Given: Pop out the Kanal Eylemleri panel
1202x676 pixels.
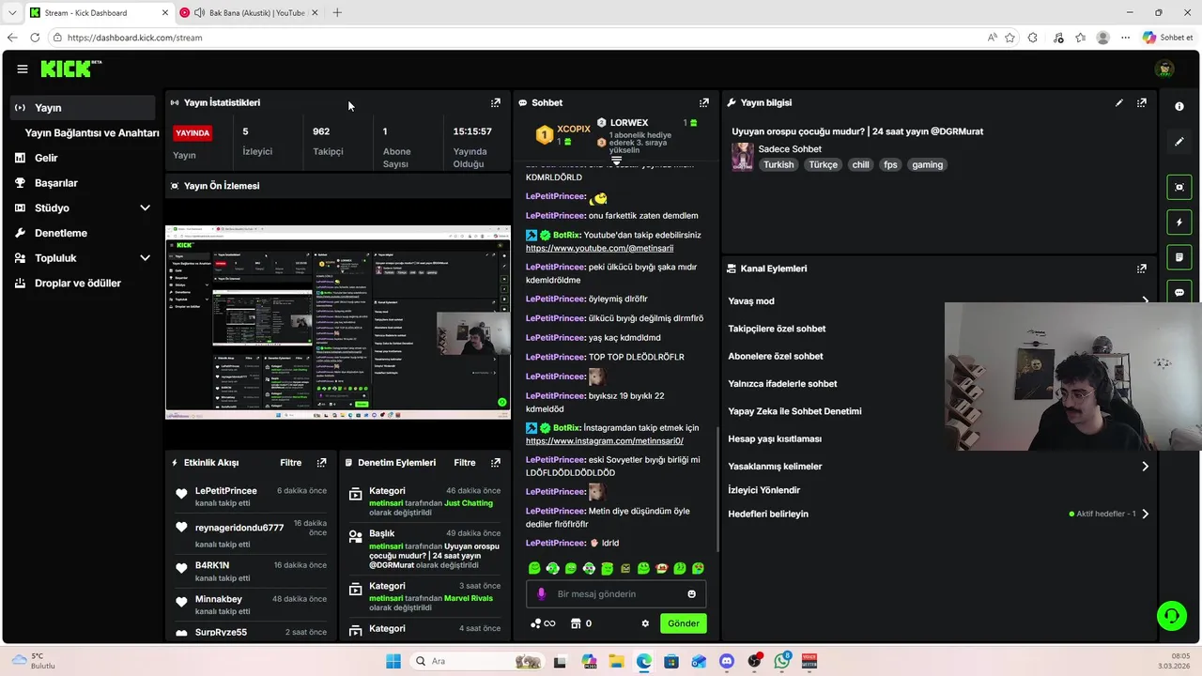Looking at the screenshot, I should pos(1142,269).
